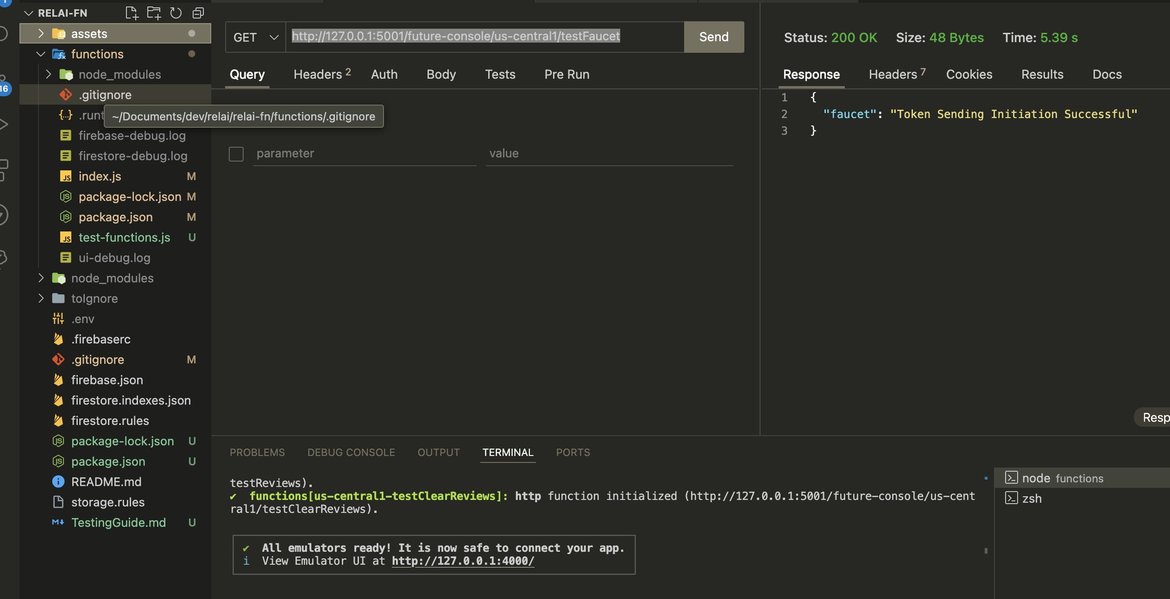Collapse the RELAI-FN root section
Image resolution: width=1170 pixels, height=599 pixels.
[29, 13]
